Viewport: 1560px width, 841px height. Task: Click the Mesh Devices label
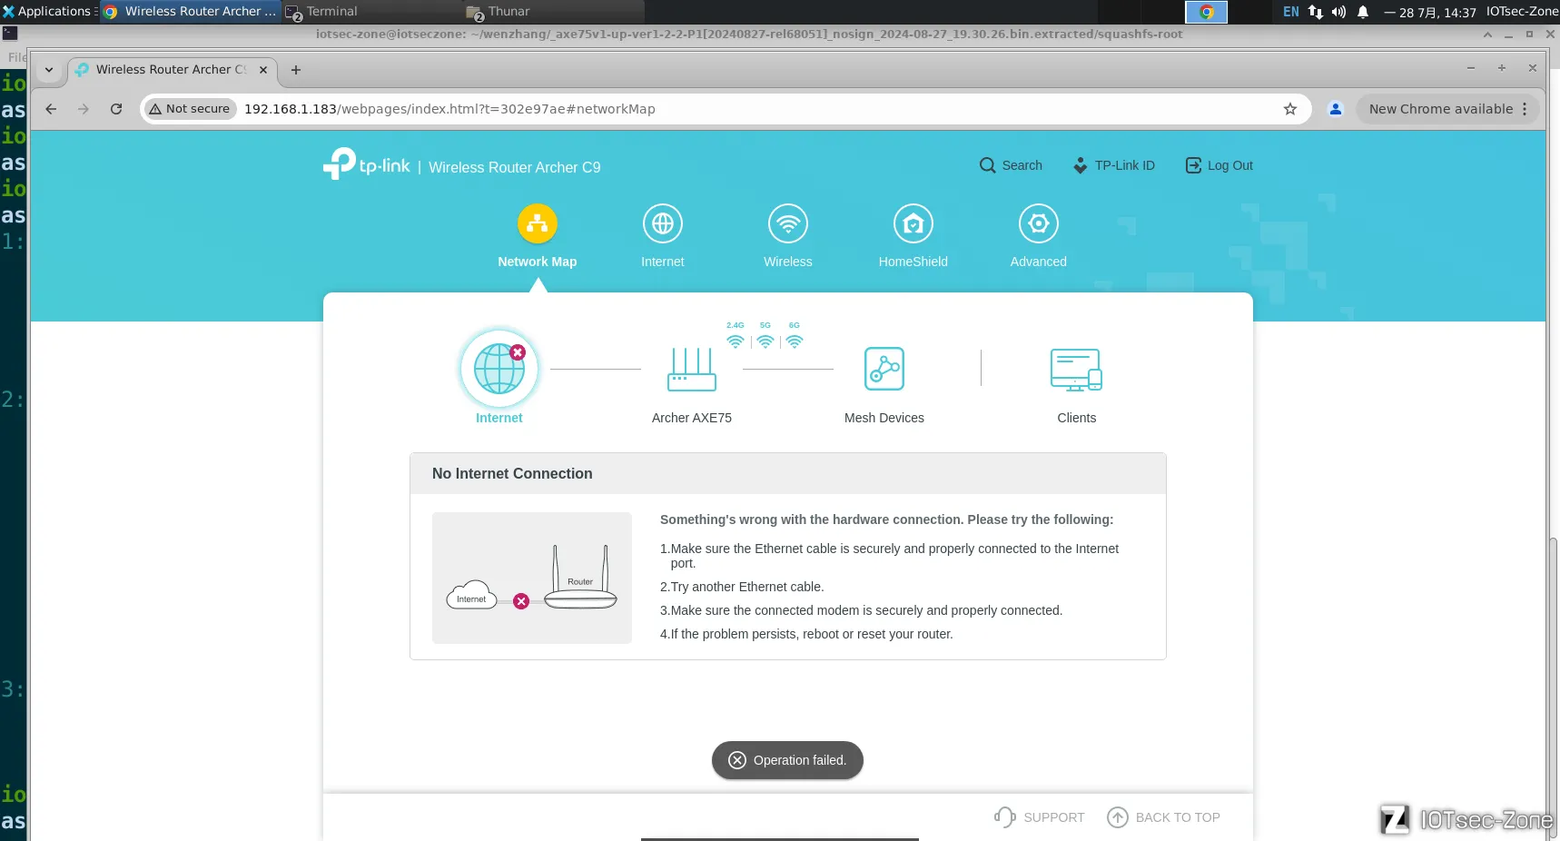pos(884,418)
